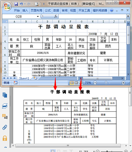This screenshot has width=132, height=152.
Task: Zoom in with the plus button in Excel
Action: (123, 83)
